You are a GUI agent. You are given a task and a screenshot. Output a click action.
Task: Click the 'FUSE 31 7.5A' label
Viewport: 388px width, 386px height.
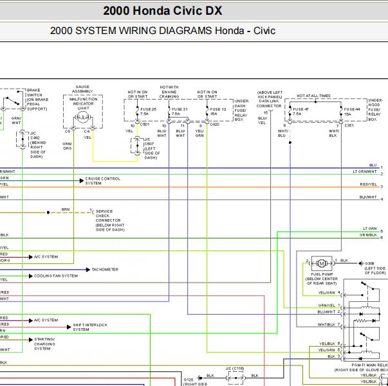[x=180, y=111]
